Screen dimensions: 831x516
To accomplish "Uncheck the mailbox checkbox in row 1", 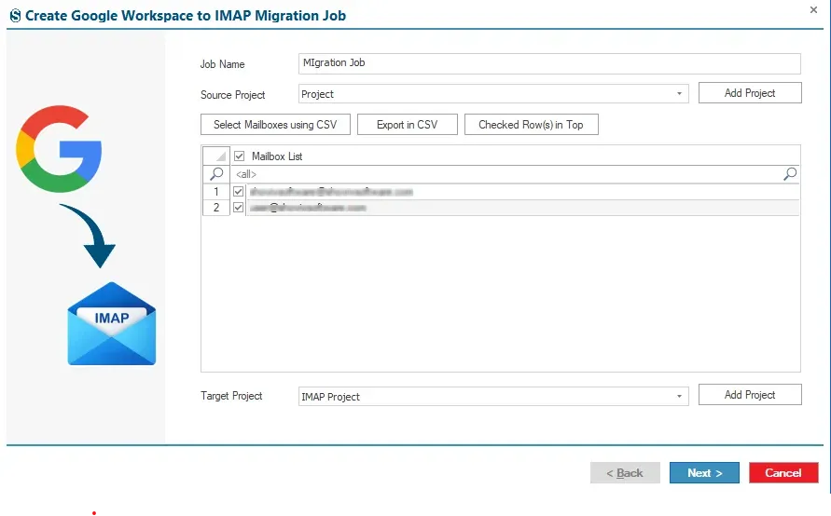I will [238, 192].
